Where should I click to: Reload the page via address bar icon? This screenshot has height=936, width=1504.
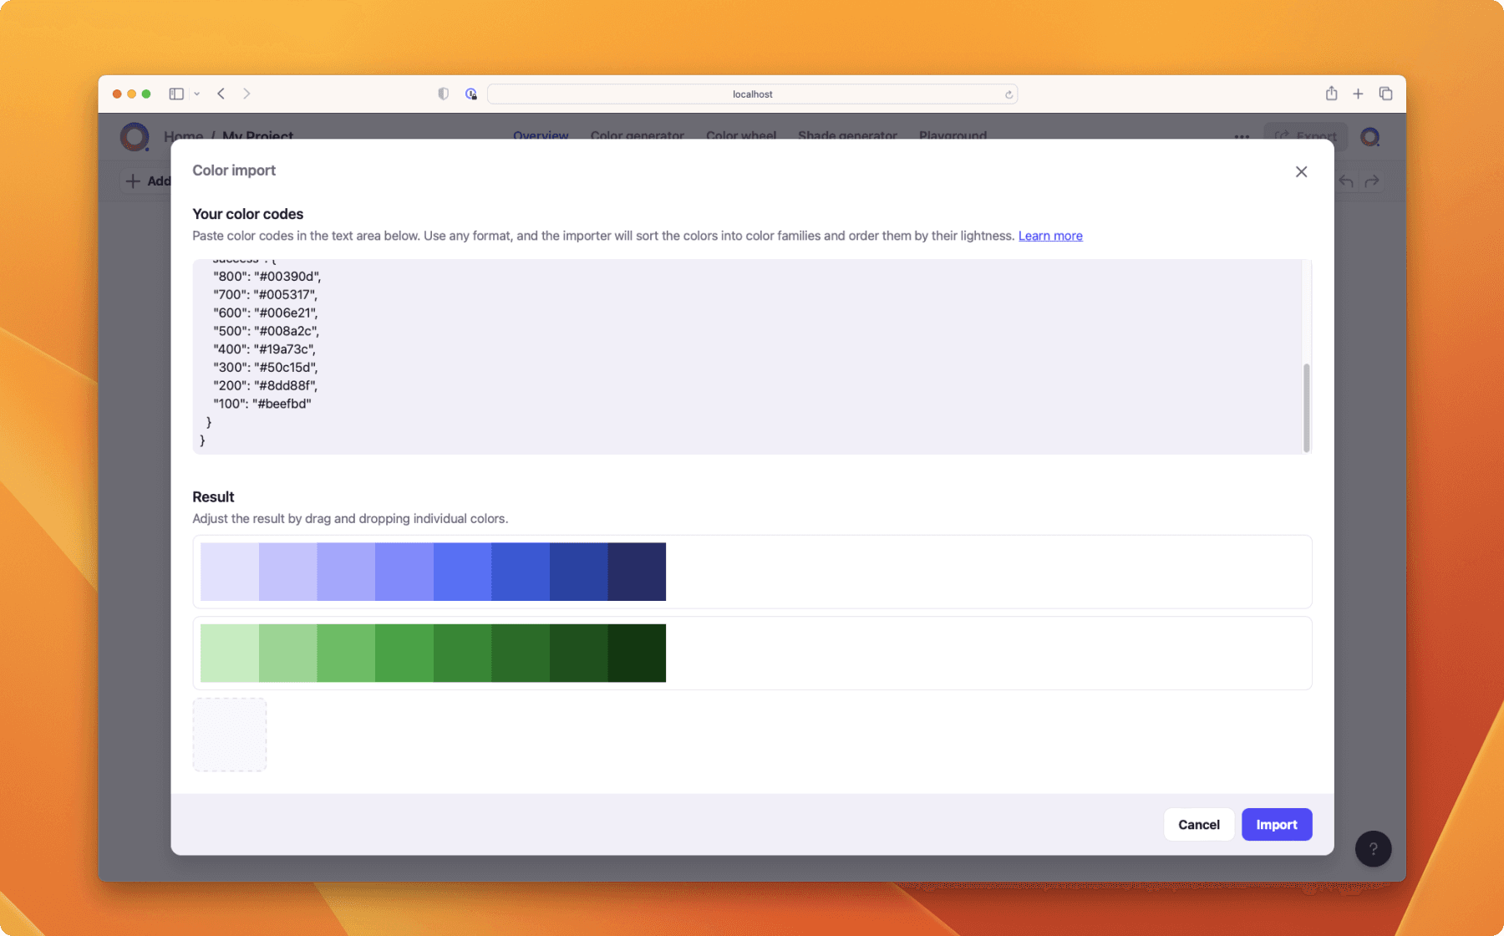pos(1009,94)
